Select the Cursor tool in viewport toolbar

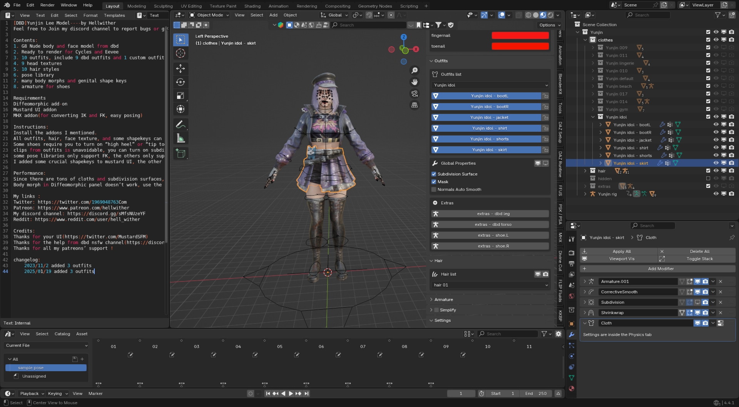tap(181, 53)
